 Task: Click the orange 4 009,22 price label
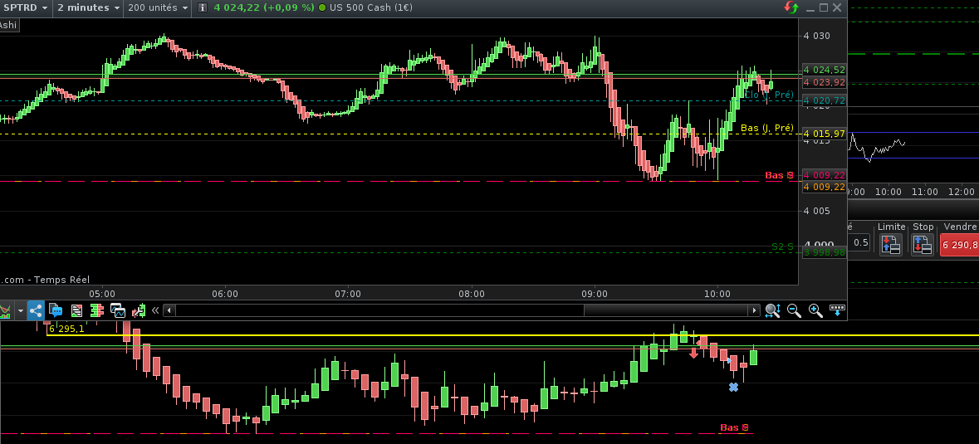[x=825, y=187]
